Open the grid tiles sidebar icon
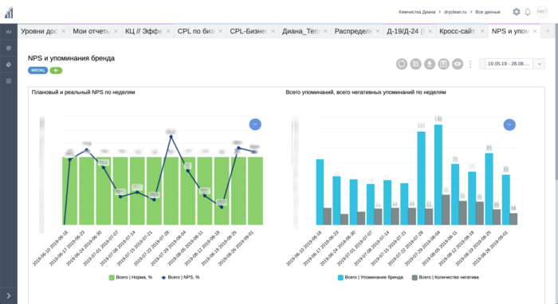 [9, 81]
